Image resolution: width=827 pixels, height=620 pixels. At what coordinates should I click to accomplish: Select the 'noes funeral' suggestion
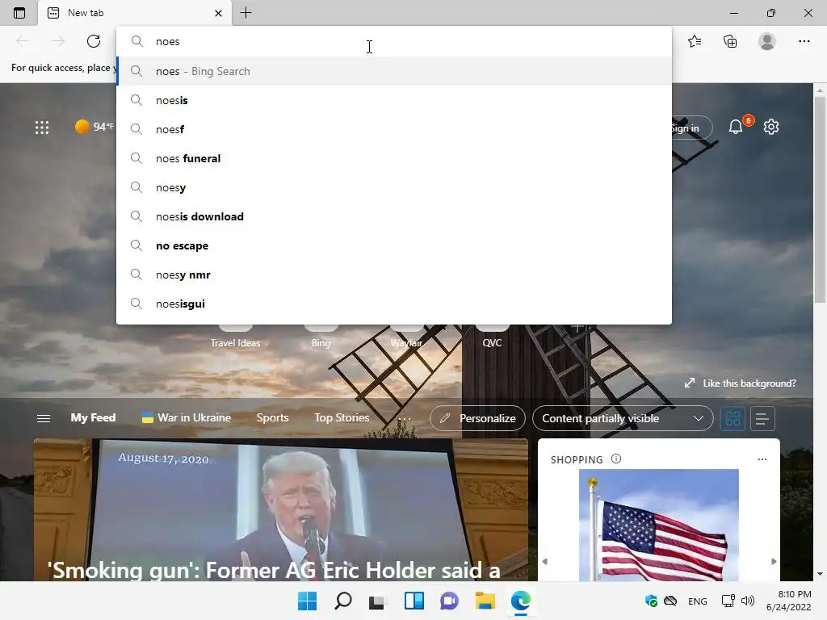(x=394, y=158)
